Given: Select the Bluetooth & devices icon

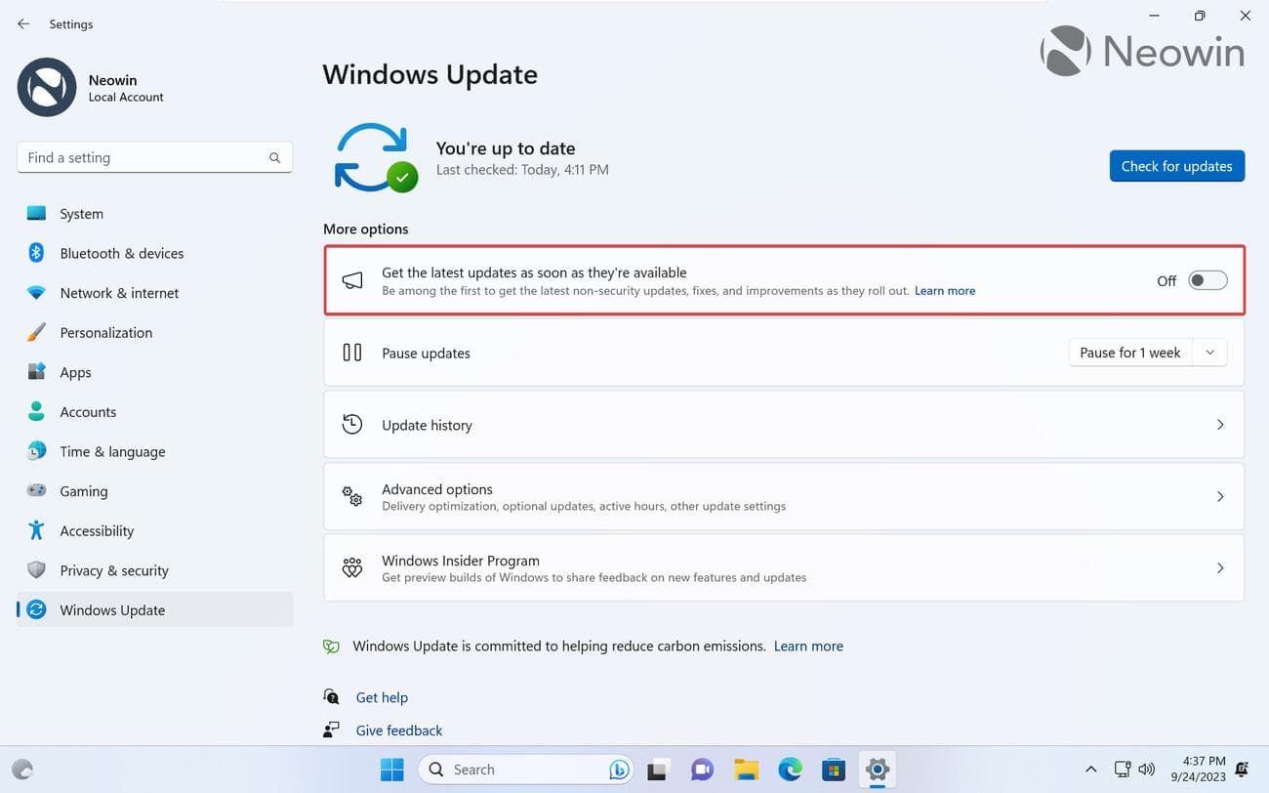Looking at the screenshot, I should [35, 253].
